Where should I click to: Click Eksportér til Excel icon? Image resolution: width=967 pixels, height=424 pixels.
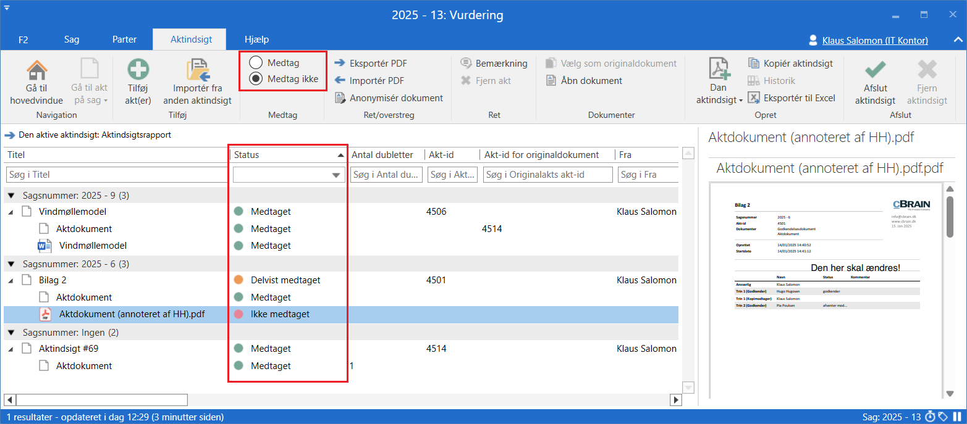click(753, 98)
